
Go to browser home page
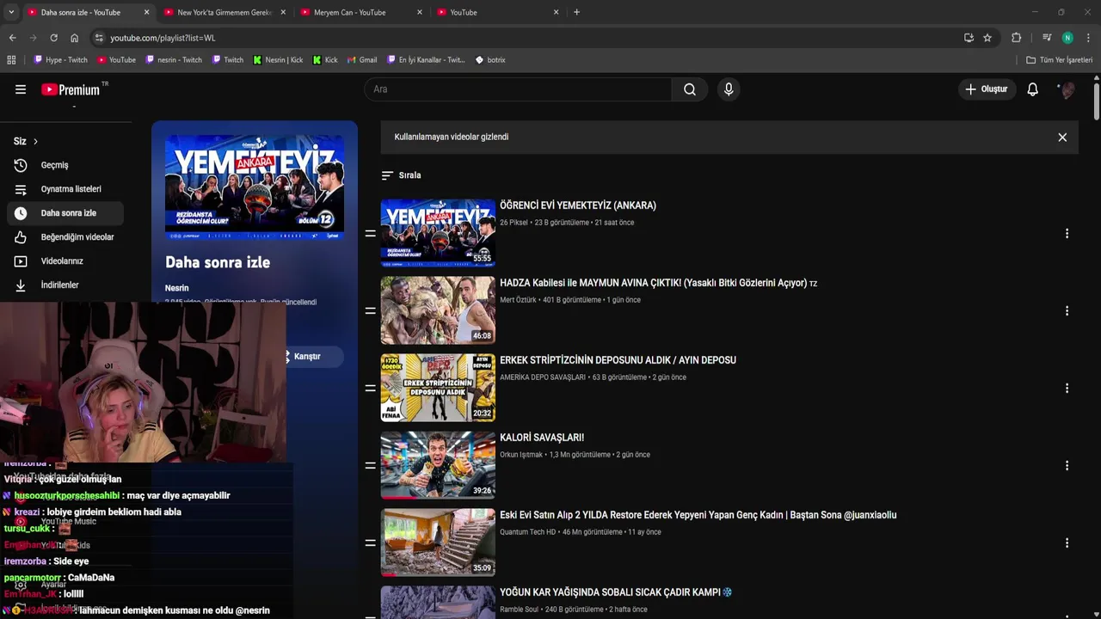click(74, 38)
